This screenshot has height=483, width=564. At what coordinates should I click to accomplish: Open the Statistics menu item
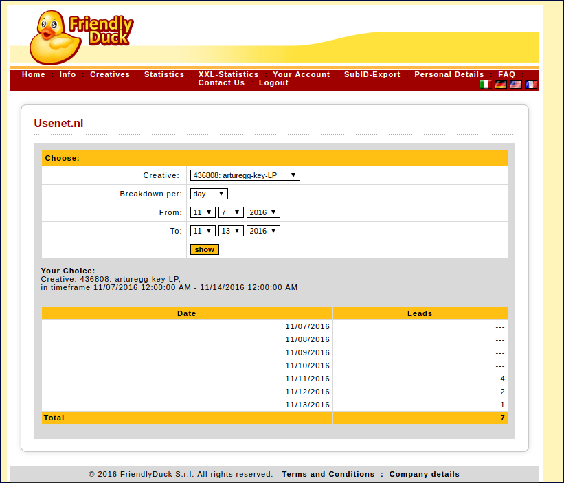point(164,74)
